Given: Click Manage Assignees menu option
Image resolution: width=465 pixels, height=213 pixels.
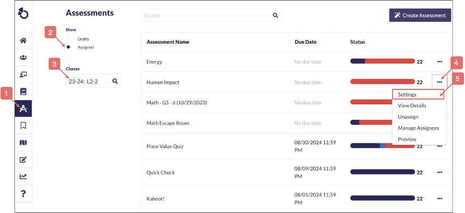Looking at the screenshot, I should pos(418,128).
